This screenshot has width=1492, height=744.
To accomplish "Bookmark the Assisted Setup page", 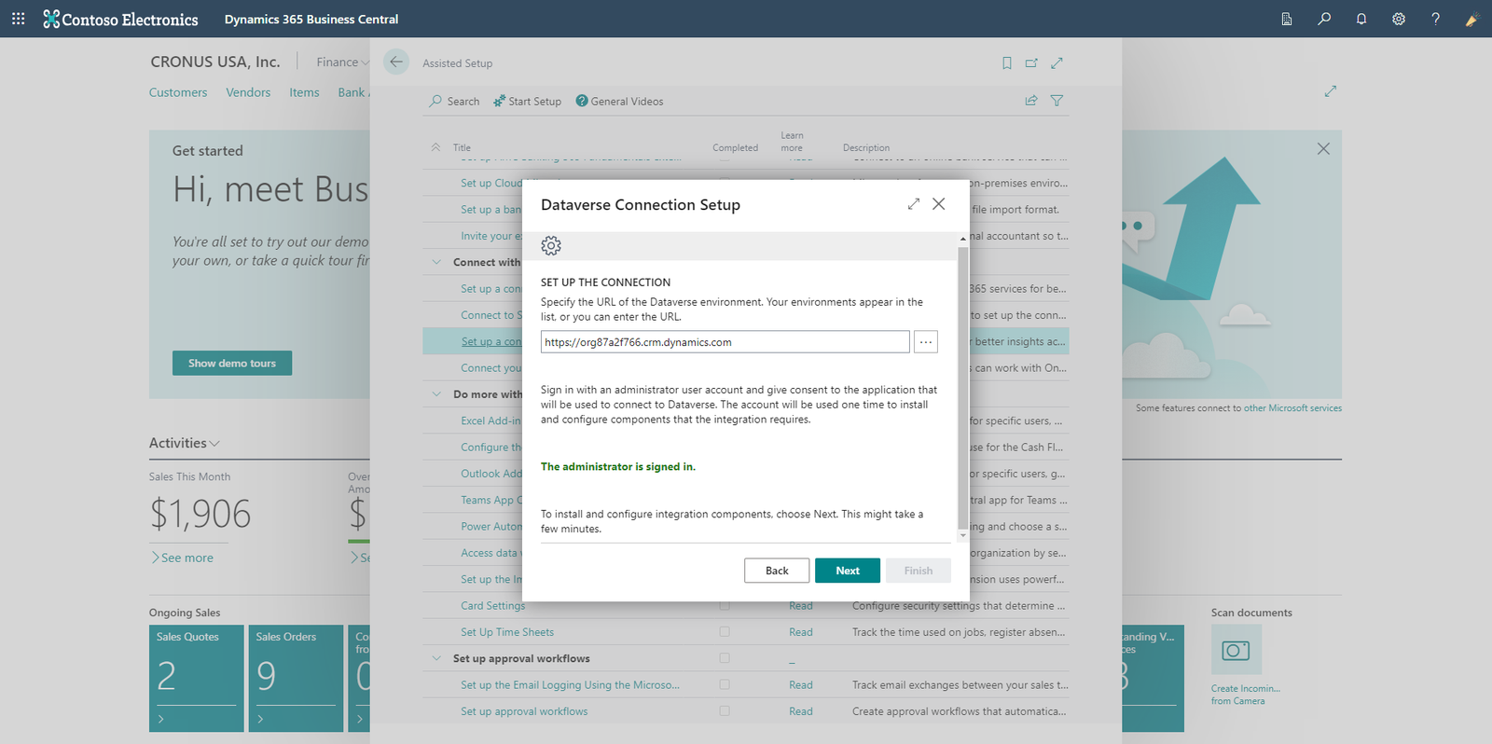I will point(1006,62).
